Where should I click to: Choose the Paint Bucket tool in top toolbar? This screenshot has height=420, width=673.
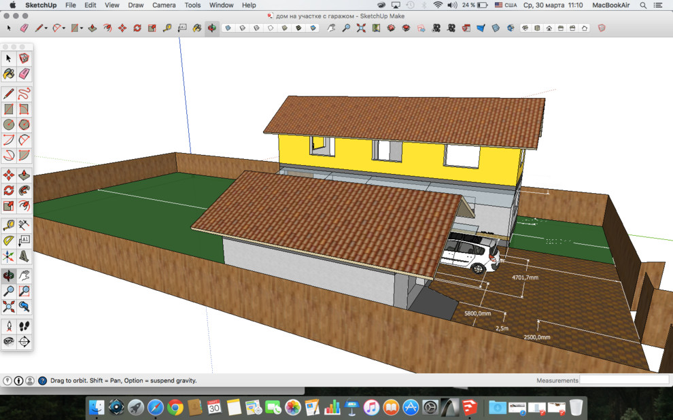[197, 29]
